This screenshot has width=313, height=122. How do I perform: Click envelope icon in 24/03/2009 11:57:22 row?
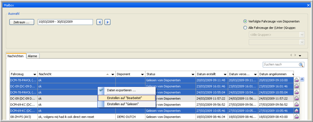coord(296,99)
